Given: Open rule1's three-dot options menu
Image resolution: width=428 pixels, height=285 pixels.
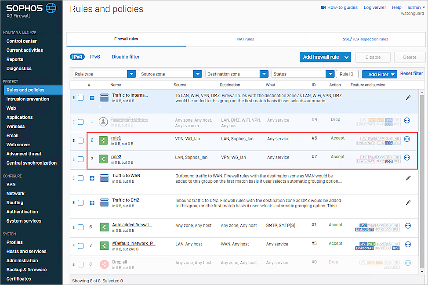Looking at the screenshot, I should click(x=407, y=139).
